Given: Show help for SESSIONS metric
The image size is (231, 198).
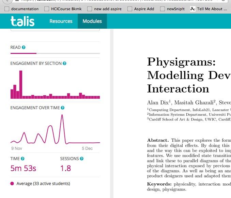Looking at the screenshot, I should [x=82, y=159].
